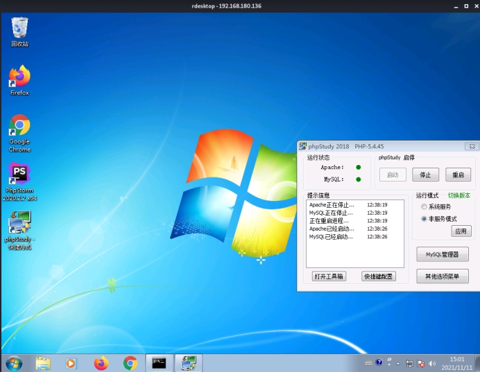
Task: Open Action Center flag icon
Action: coord(421,364)
